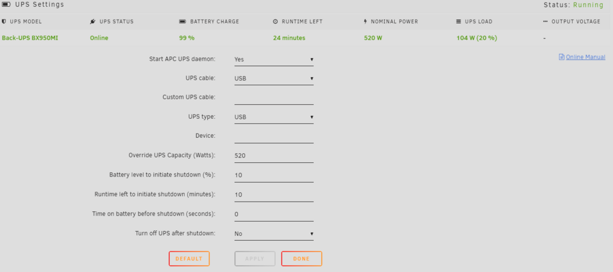Click the NOMINAL POWER column header
The width and height of the screenshot is (613, 272).
[x=394, y=21]
